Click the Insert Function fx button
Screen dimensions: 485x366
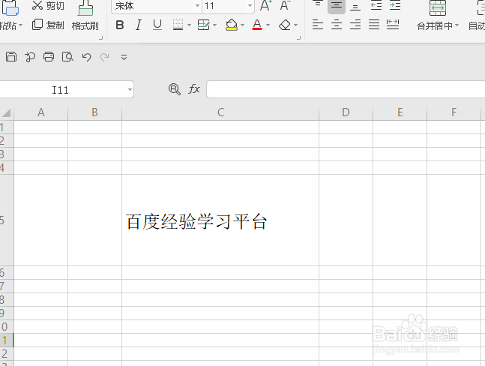point(194,89)
